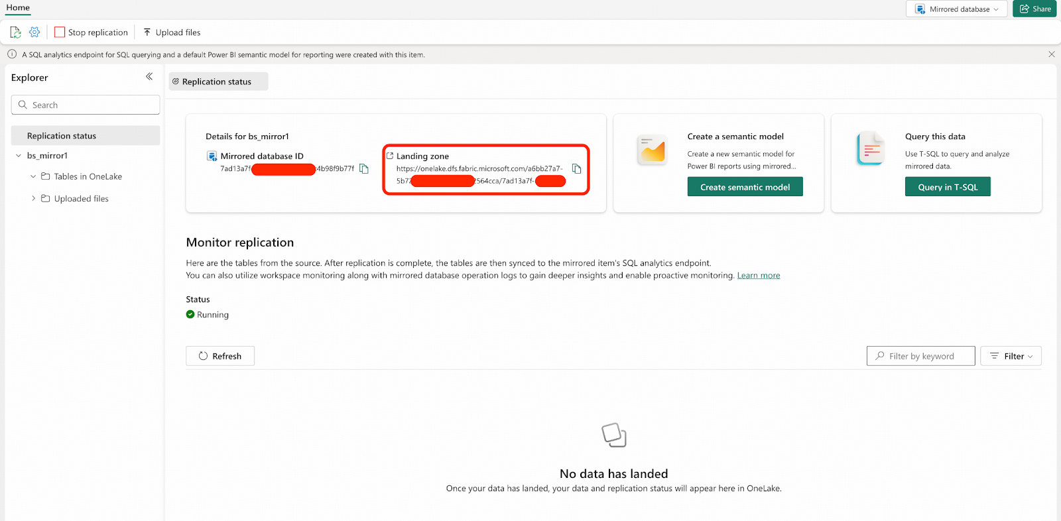Click Upload files in the toolbar
This screenshot has height=521, width=1061.
(172, 32)
